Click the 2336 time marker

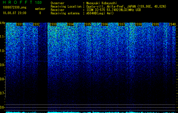104,24
